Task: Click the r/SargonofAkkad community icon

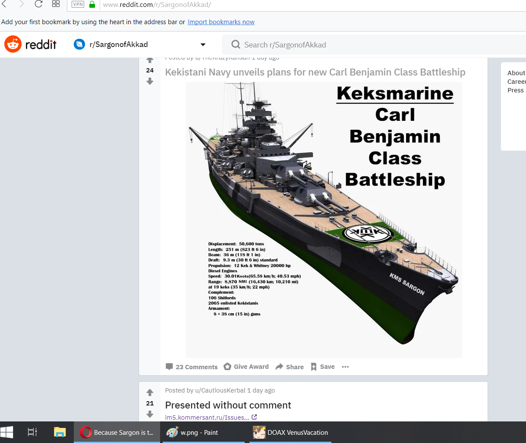Action: click(79, 44)
